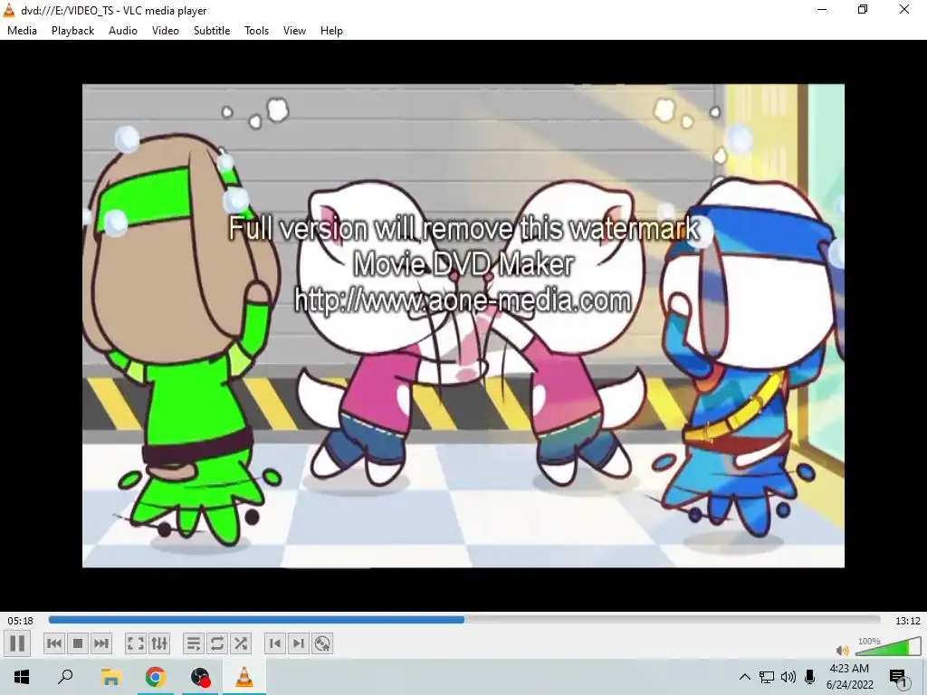
Task: Restore down the VLC window
Action: pyautogui.click(x=863, y=9)
